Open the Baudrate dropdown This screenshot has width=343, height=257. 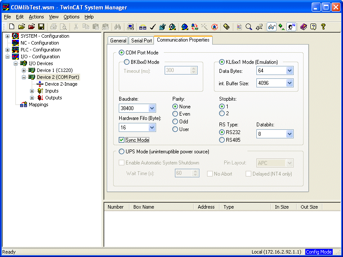[x=152, y=108]
